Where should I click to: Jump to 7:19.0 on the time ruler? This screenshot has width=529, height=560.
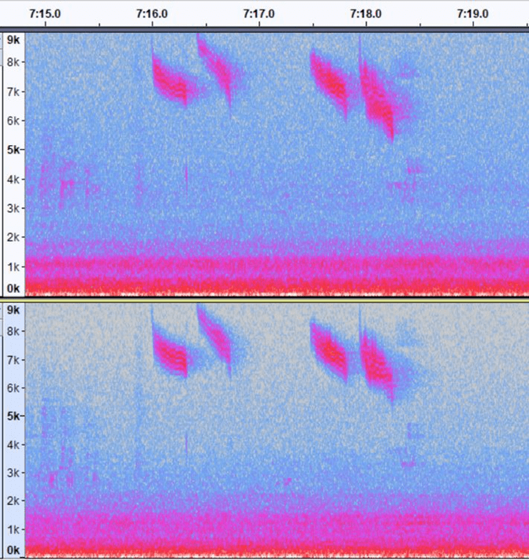pos(472,13)
